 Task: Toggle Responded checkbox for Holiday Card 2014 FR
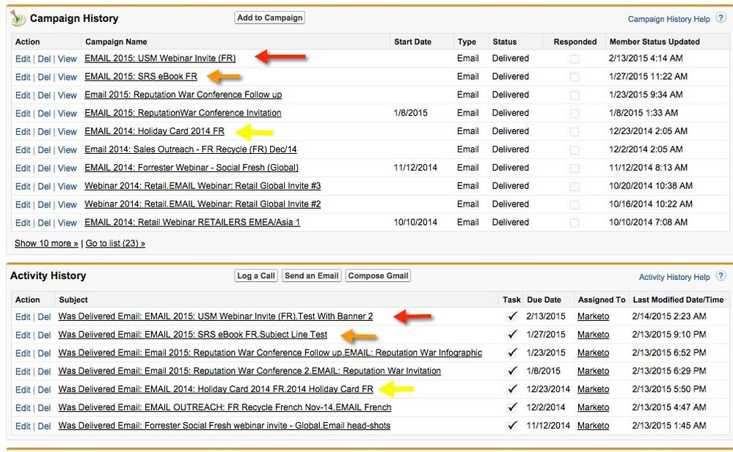[x=574, y=132]
